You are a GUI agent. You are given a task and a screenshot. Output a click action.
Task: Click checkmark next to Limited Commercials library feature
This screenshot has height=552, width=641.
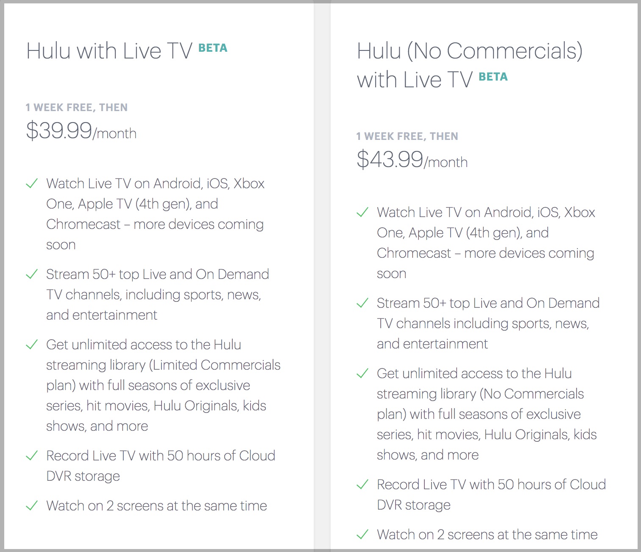coord(32,345)
